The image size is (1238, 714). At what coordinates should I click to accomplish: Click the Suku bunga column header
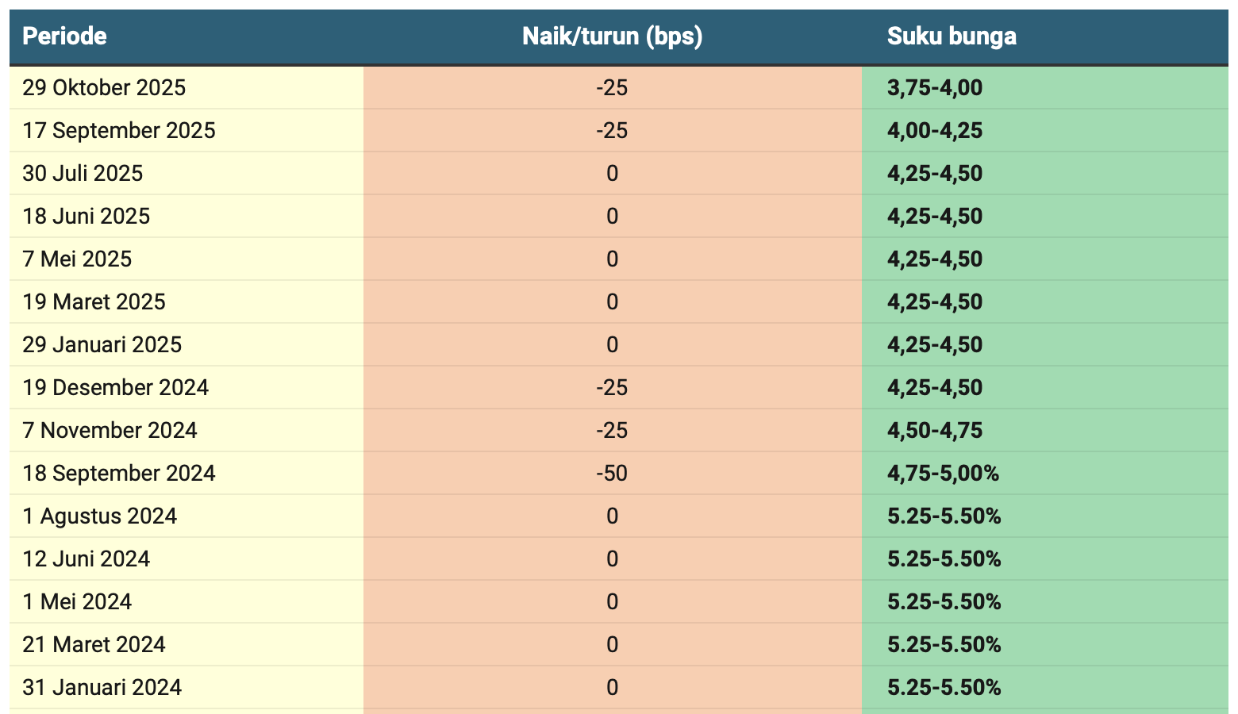[952, 36]
